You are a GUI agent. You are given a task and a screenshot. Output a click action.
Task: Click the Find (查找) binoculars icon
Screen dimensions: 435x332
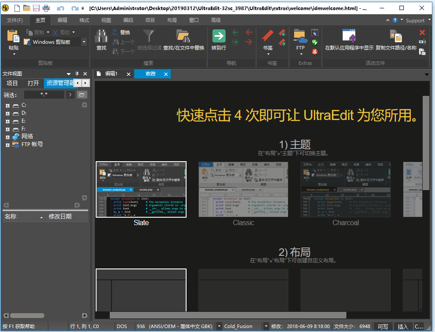click(101, 36)
